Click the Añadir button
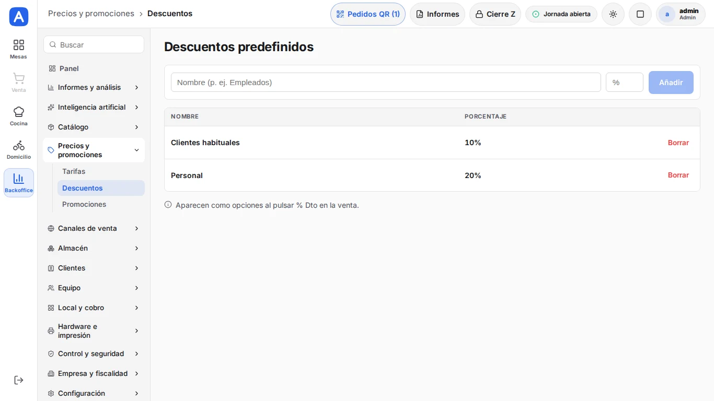 coord(671,82)
